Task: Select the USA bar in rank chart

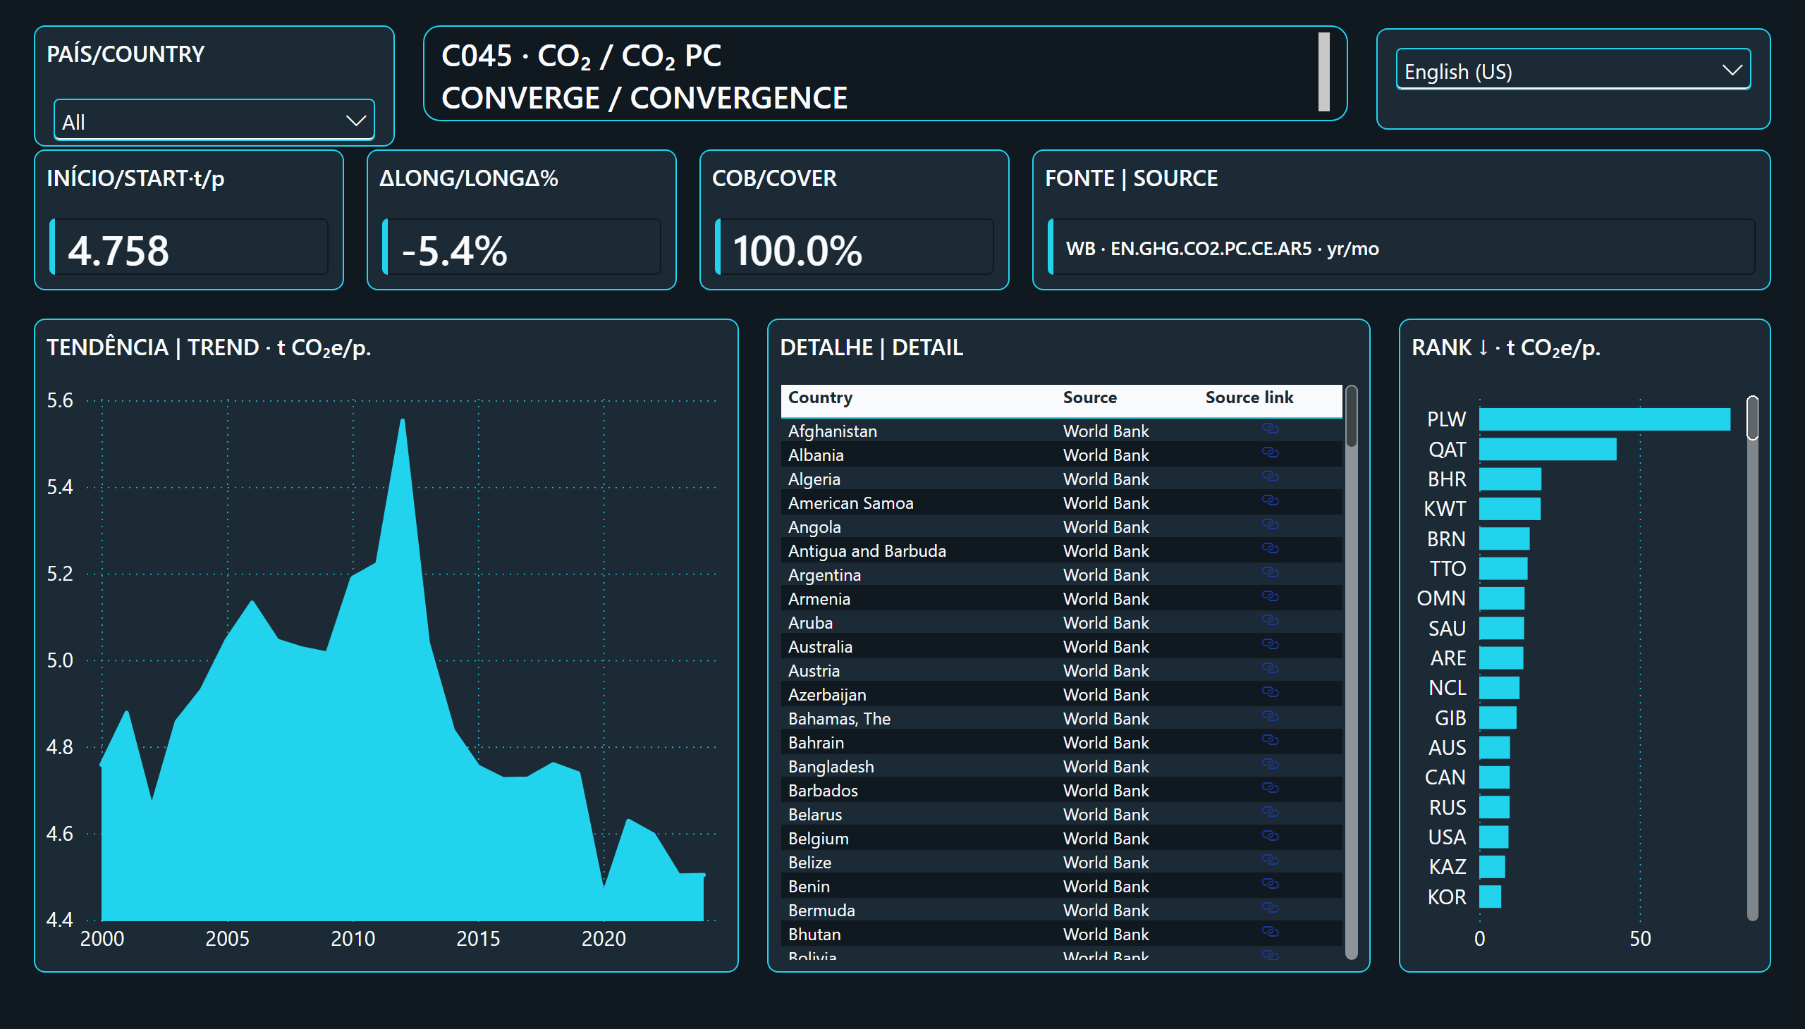Action: click(x=1493, y=837)
